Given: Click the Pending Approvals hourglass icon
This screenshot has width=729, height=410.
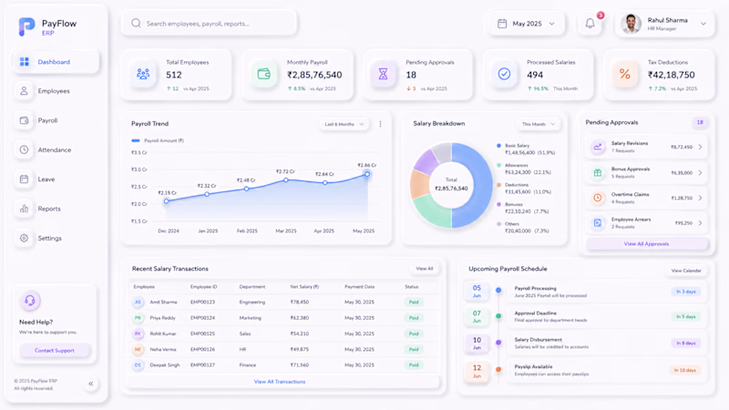Looking at the screenshot, I should click(x=383, y=74).
